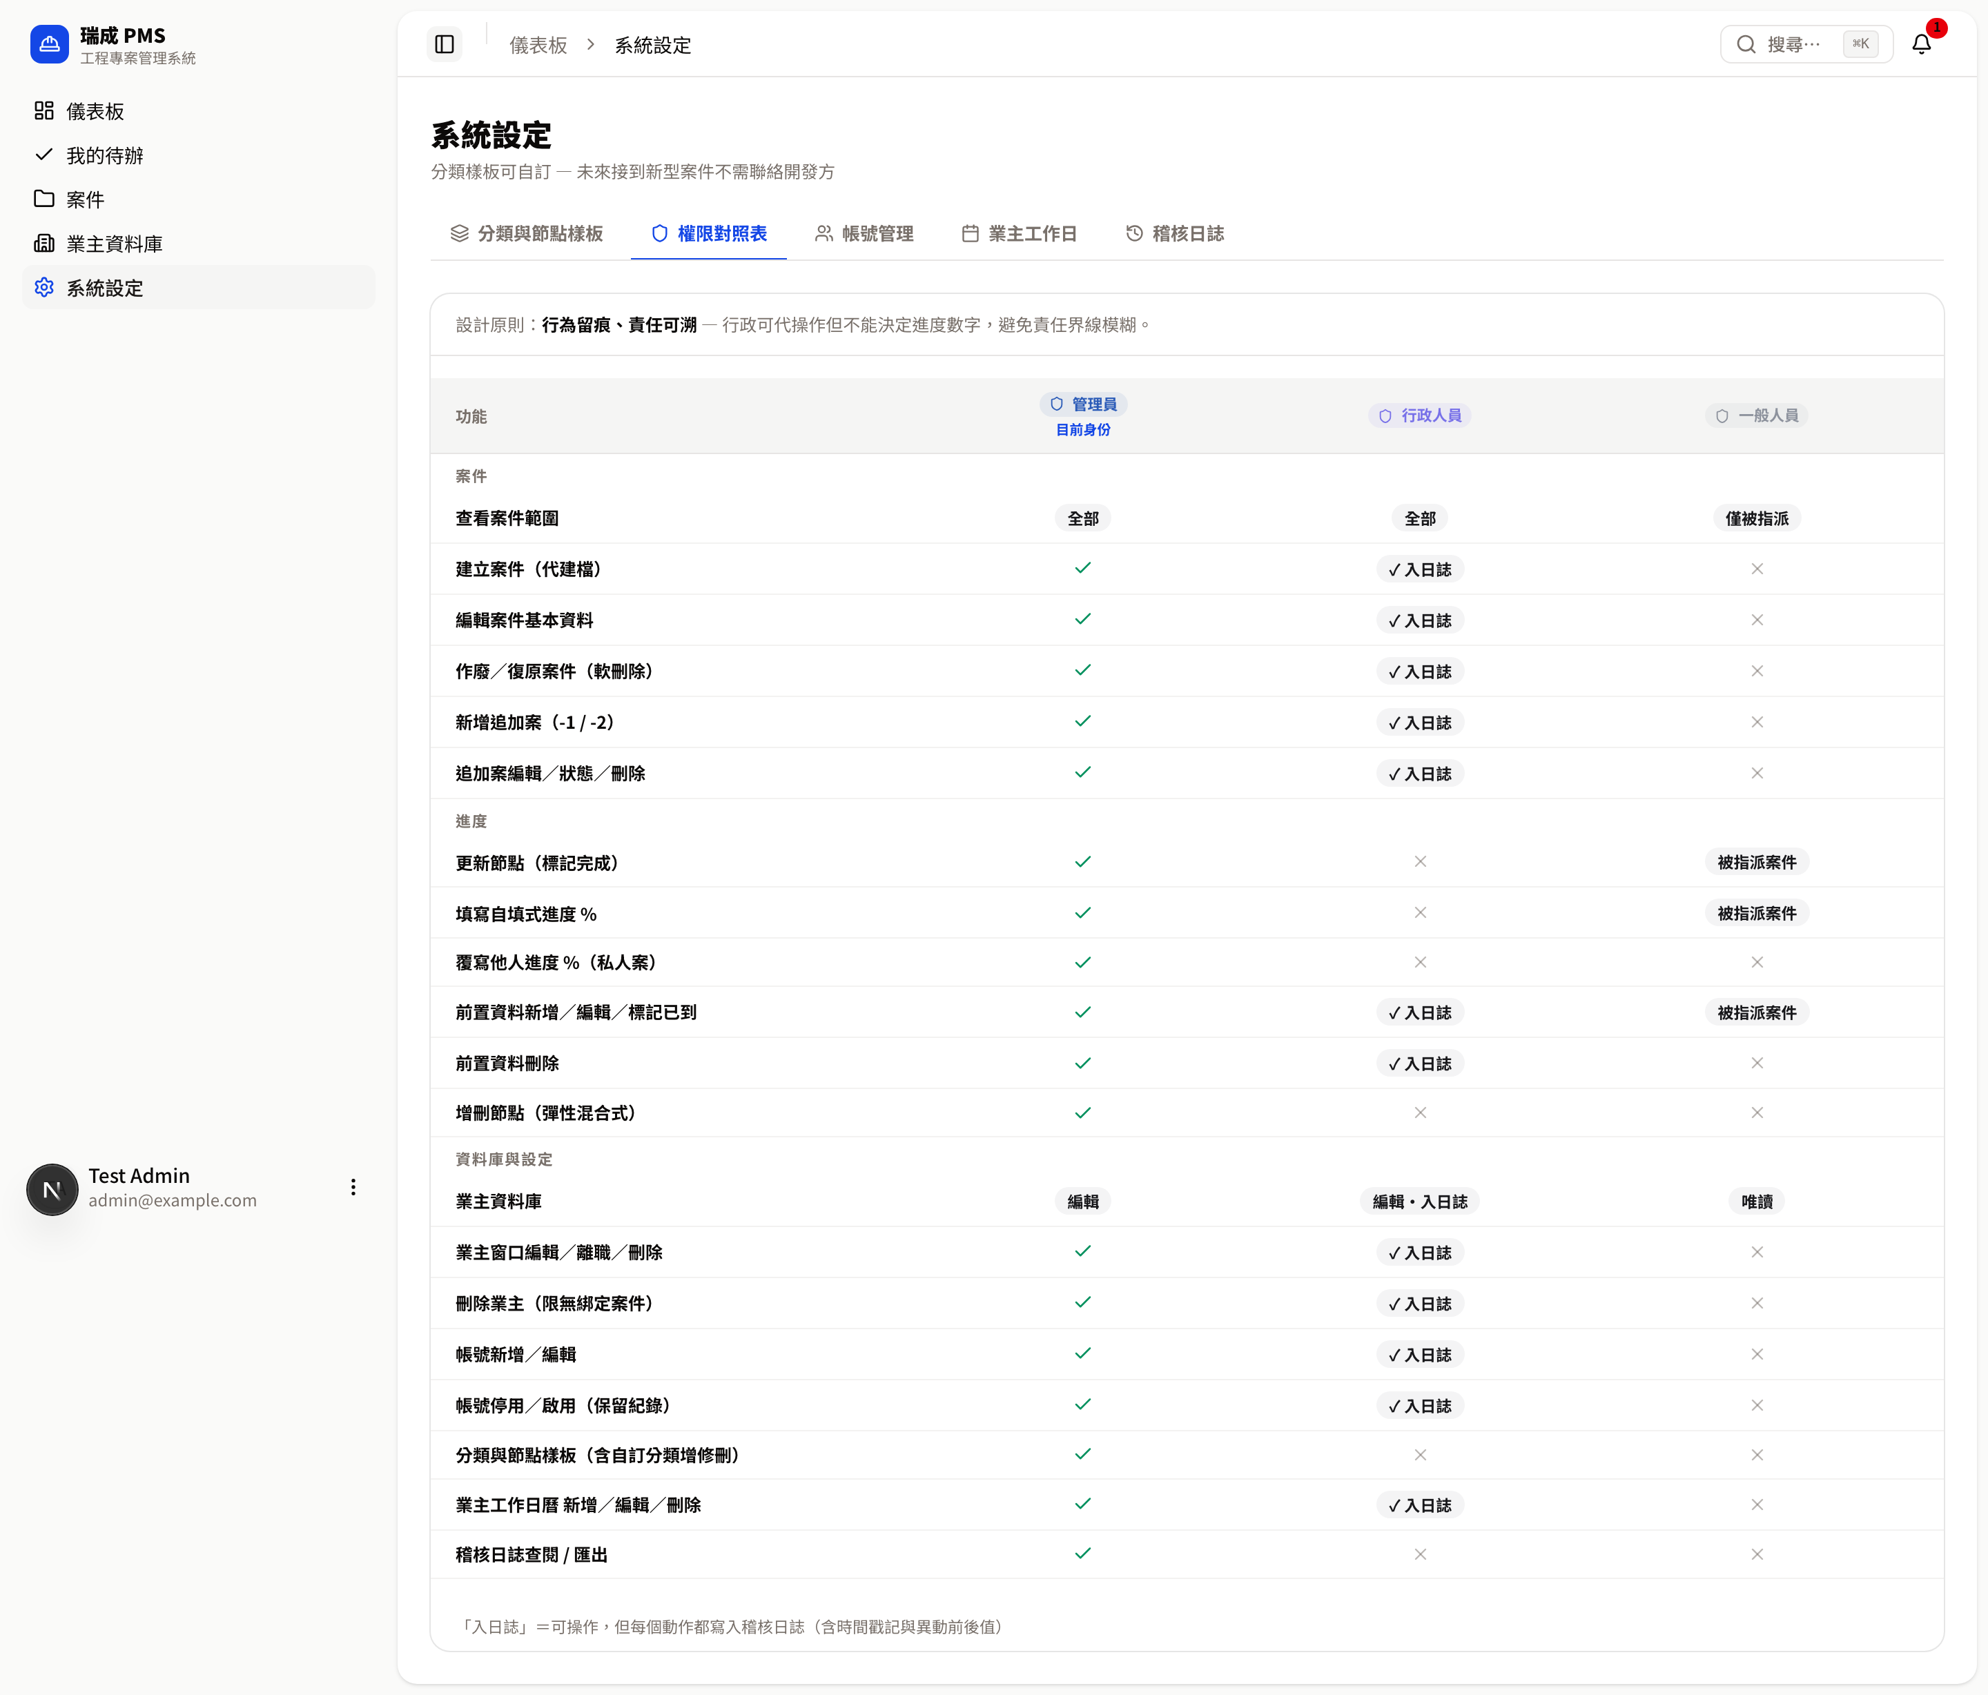Click 唯讀 badge in 業主資料庫 row

click(x=1757, y=1201)
